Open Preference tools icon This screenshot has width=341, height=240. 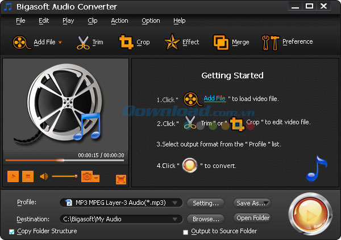coord(271,43)
